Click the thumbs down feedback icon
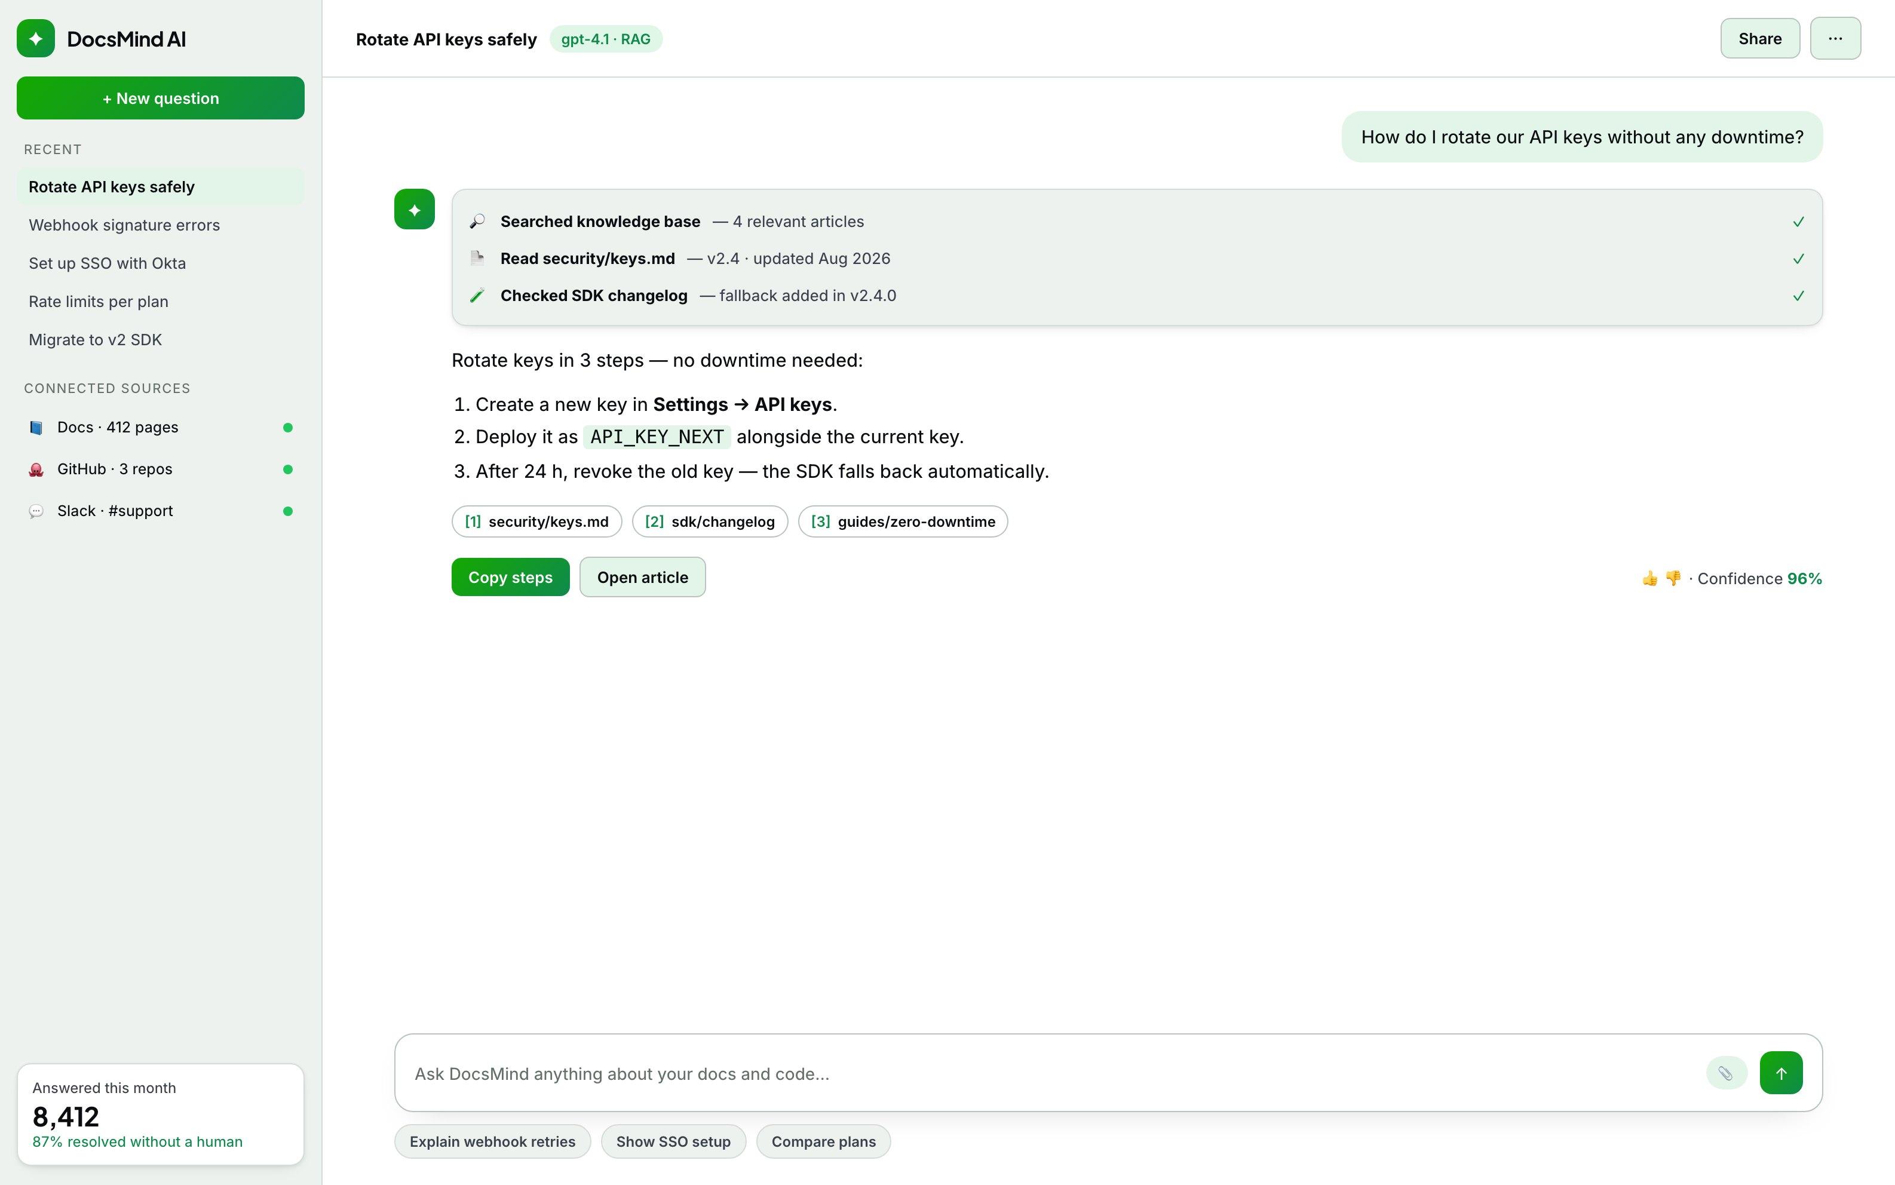Screen dimensions: 1895x1185 [x=1672, y=578]
